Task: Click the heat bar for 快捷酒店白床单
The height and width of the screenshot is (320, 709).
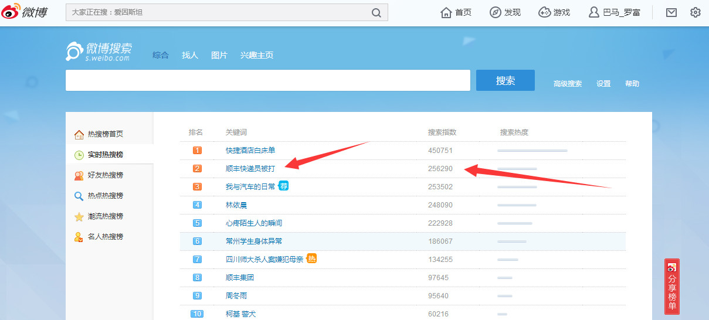Action: point(532,151)
